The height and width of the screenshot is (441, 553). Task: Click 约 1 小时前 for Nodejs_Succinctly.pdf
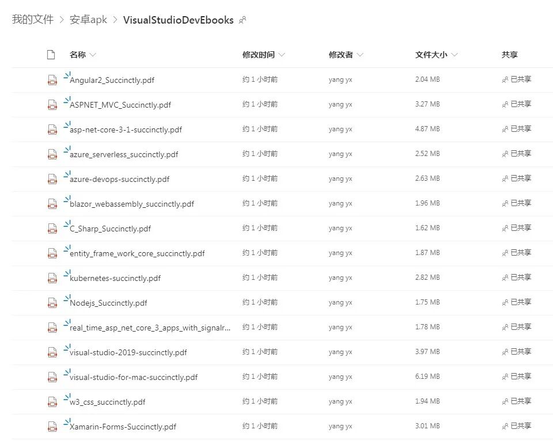[x=260, y=302]
